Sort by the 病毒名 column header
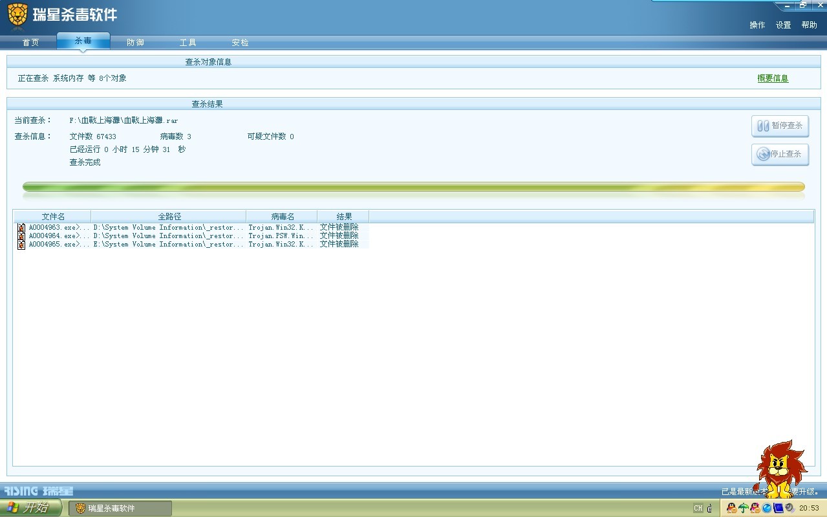 (x=282, y=217)
